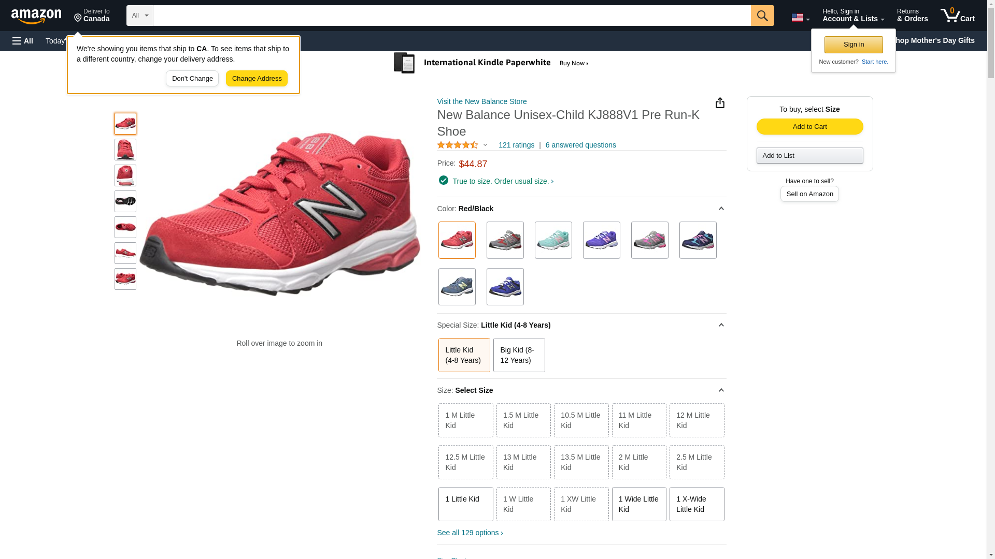
Task: Click the share icon beside product title
Action: click(x=720, y=103)
